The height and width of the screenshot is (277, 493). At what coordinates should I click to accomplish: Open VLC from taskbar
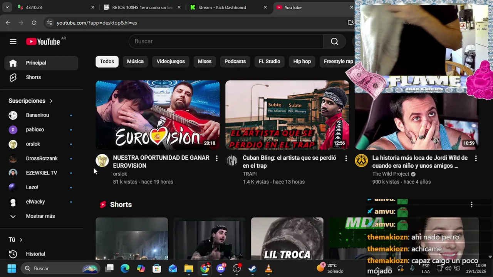coord(268,269)
